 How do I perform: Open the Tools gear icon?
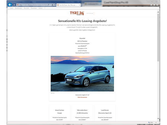click(x=157, y=5)
